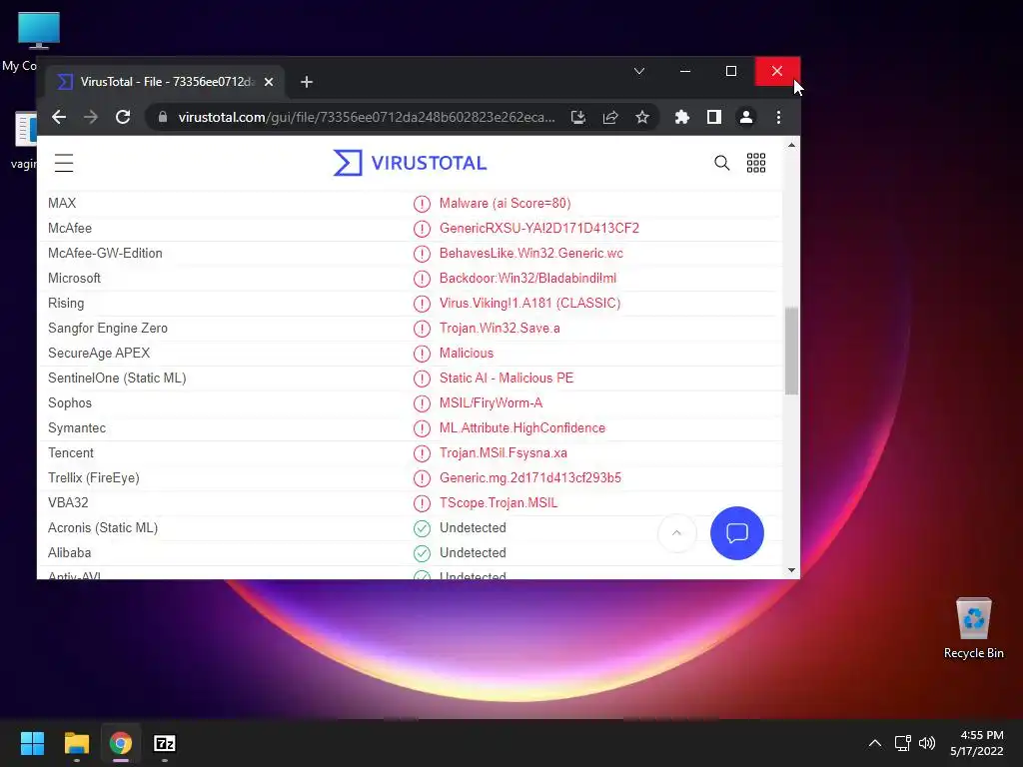1023x767 pixels.
Task: Open the Windows Start menu
Action: 32,743
